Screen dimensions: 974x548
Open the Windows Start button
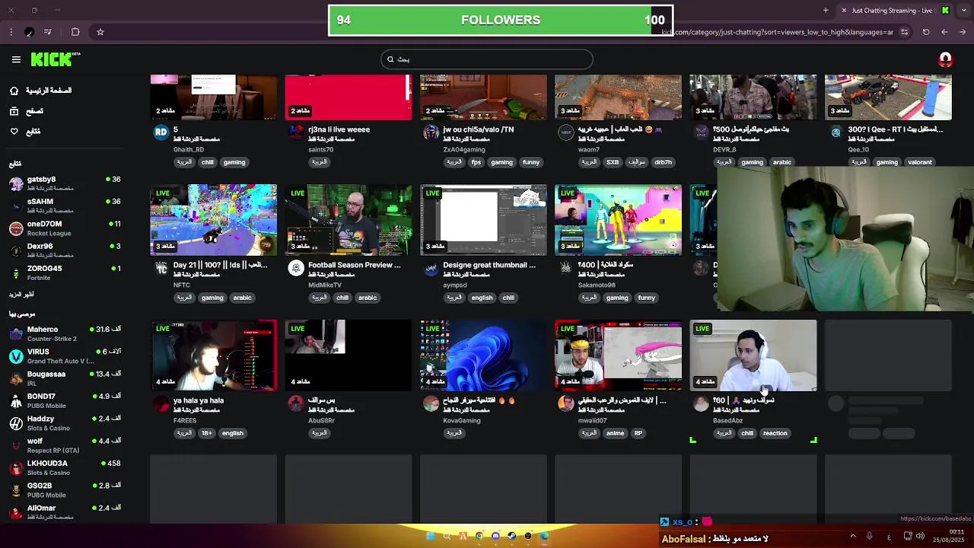point(430,536)
